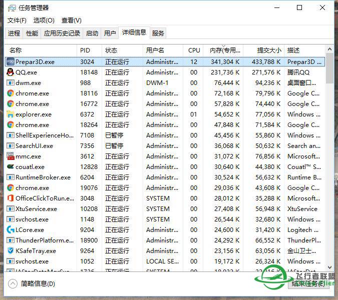The height and width of the screenshot is (300, 338).
Task: Click the mmc.exe toolbox icon
Action: coord(11,156)
